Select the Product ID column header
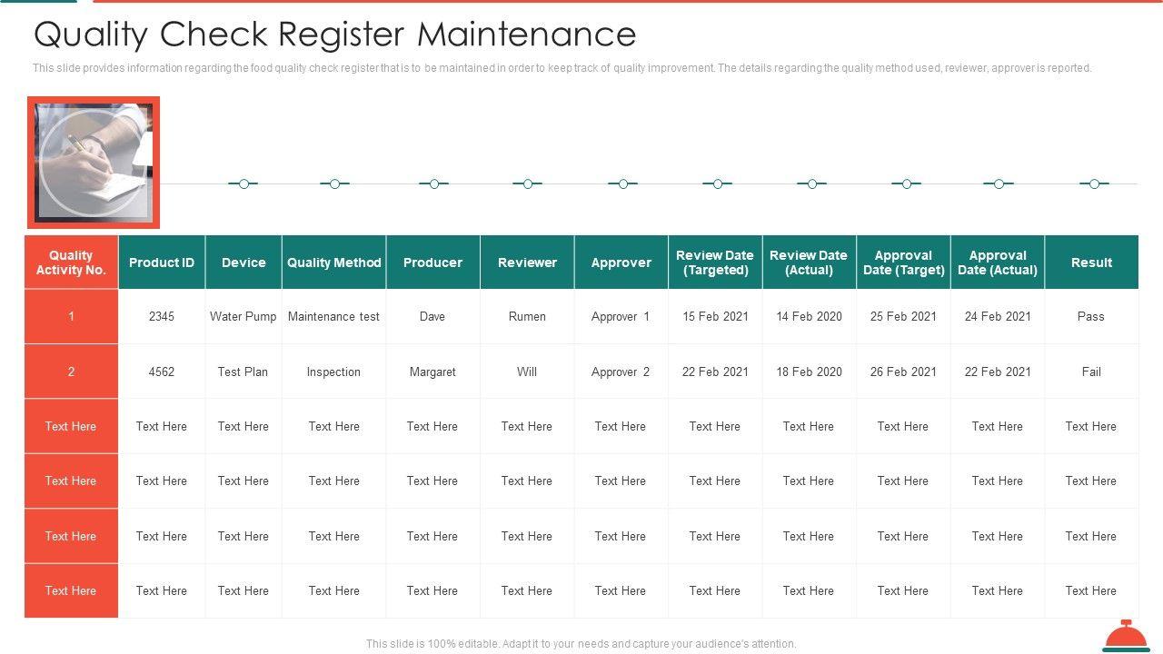The image size is (1163, 654). [162, 263]
